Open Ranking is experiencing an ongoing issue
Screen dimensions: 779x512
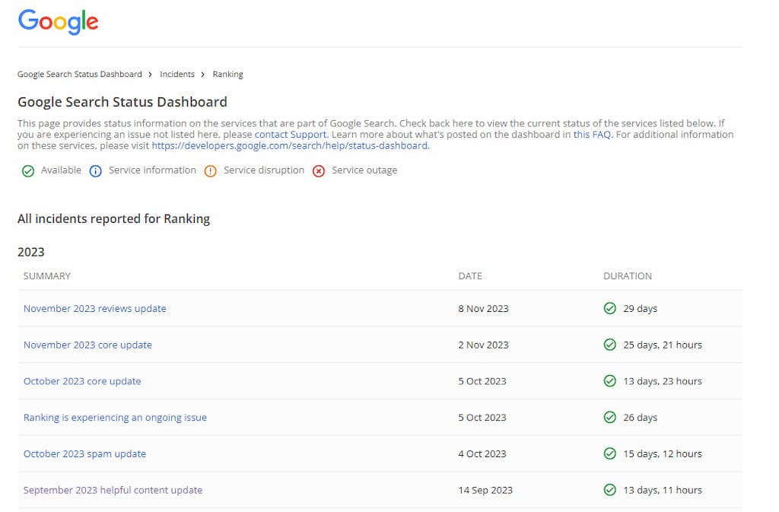pyautogui.click(x=115, y=418)
